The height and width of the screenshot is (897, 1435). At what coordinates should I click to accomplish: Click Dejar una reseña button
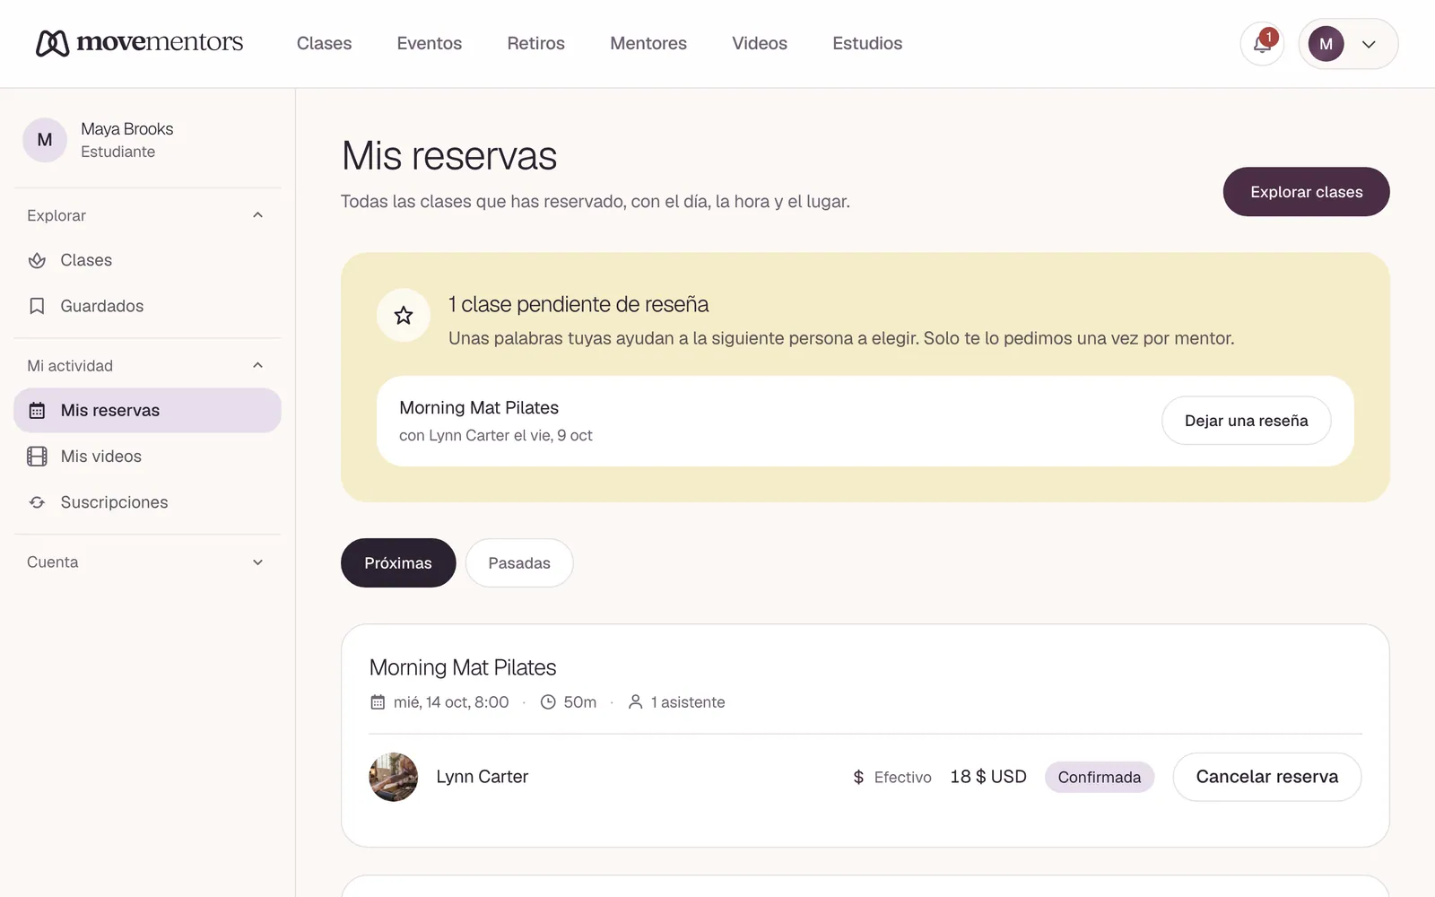click(x=1246, y=421)
